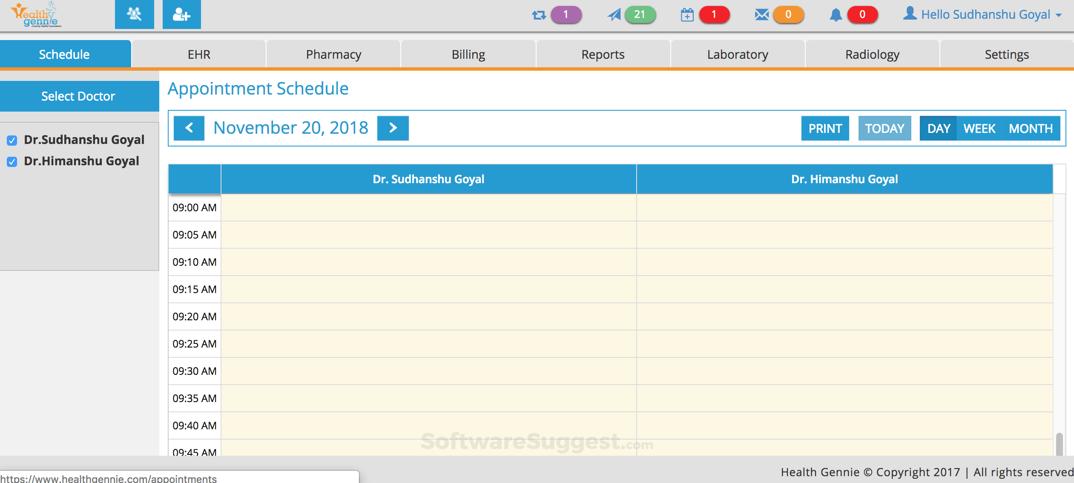Click the paper plane sent messages icon

click(x=614, y=15)
